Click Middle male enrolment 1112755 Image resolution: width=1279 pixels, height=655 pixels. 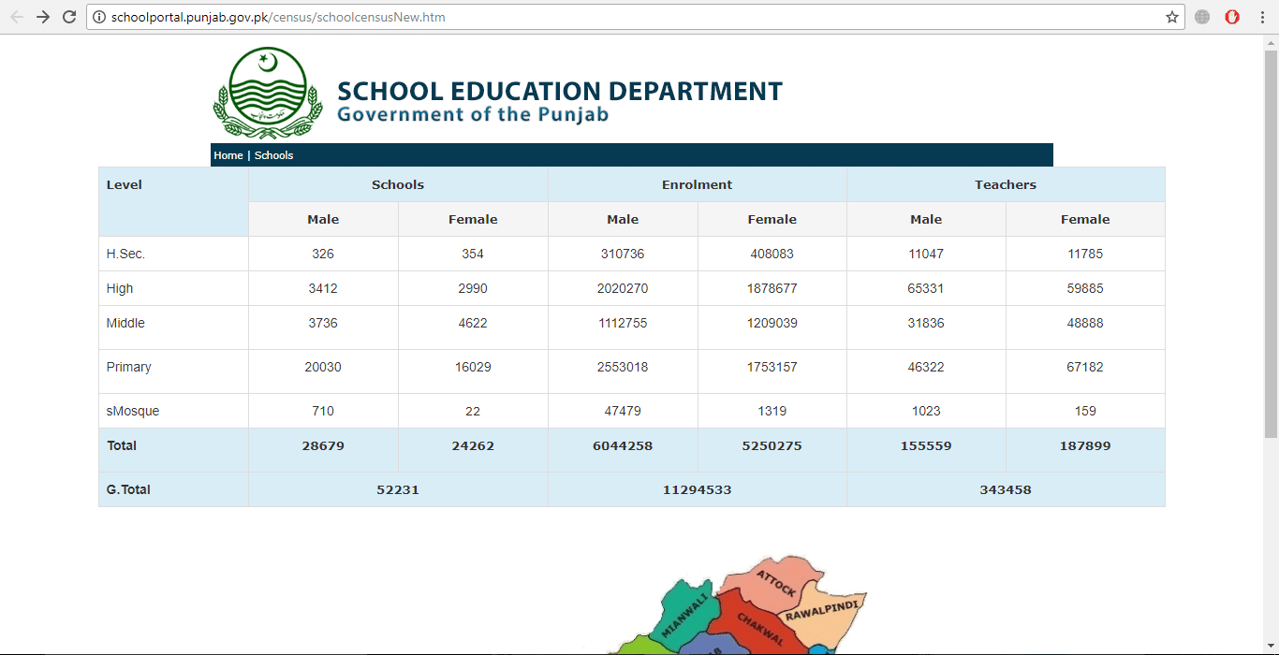click(x=623, y=323)
